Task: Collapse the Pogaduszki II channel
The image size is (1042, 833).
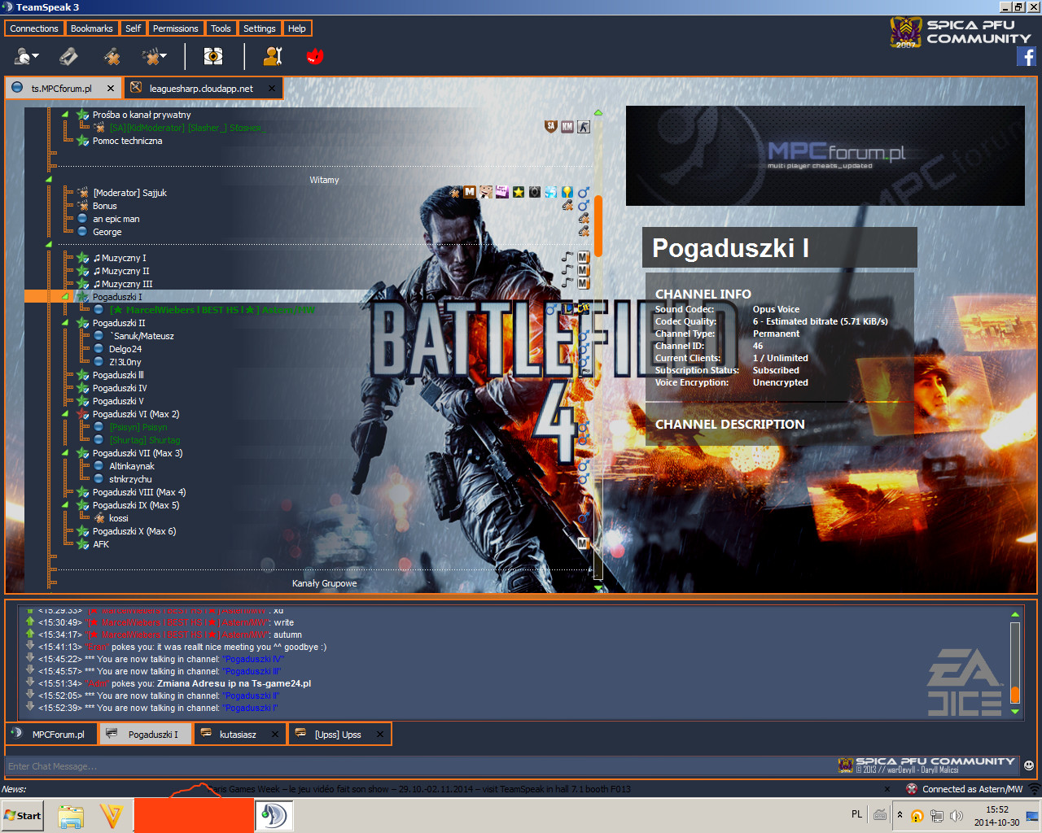Action: tap(64, 323)
